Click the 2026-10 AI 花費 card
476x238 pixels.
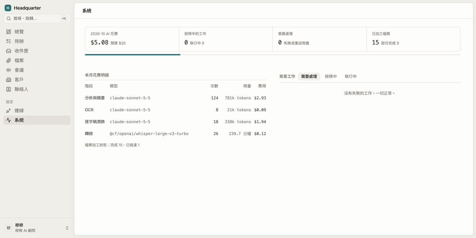click(x=132, y=39)
